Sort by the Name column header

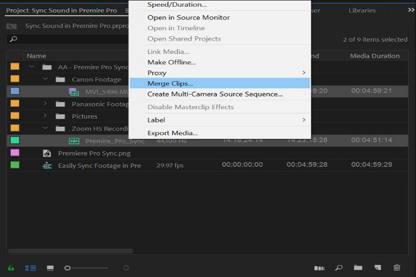tap(37, 56)
